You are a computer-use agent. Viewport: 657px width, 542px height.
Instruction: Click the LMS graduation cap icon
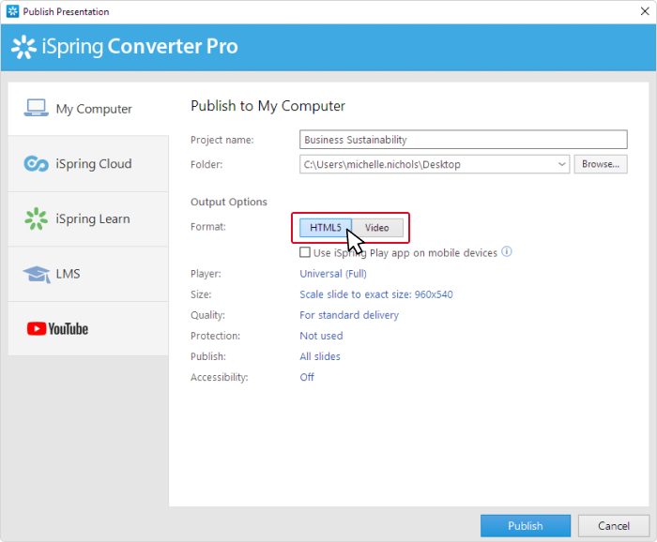coord(37,274)
